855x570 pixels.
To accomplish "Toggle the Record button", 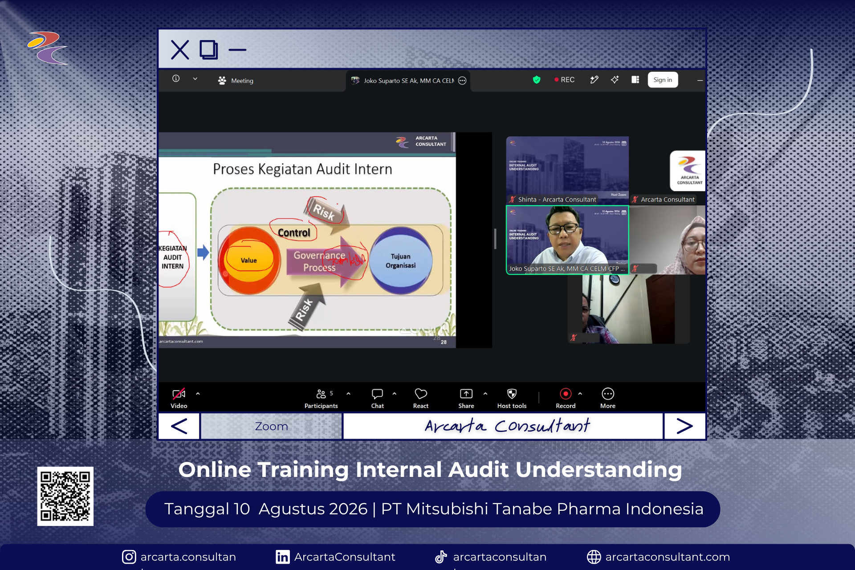I will pos(566,398).
